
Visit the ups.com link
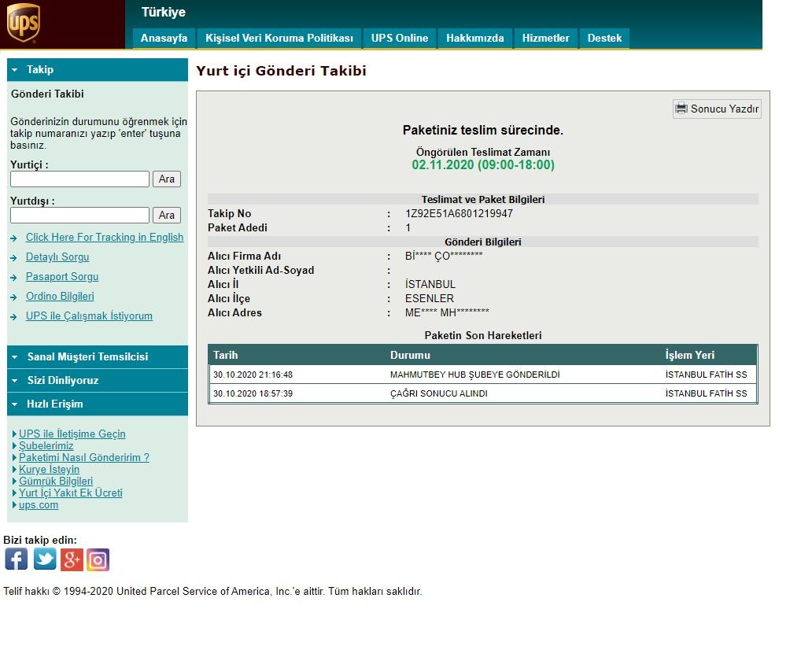tap(39, 505)
